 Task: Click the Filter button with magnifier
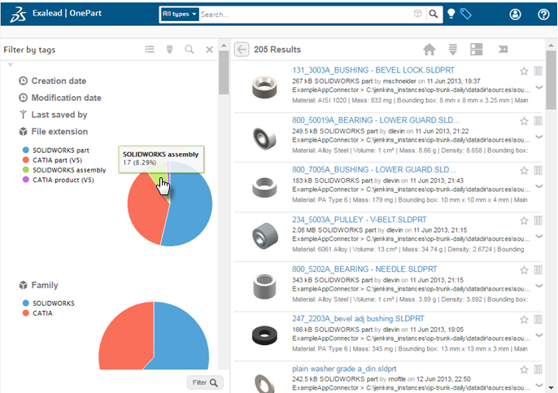pyautogui.click(x=205, y=382)
